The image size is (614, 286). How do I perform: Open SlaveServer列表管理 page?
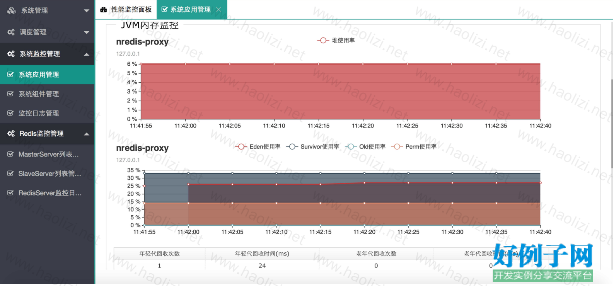click(49, 174)
